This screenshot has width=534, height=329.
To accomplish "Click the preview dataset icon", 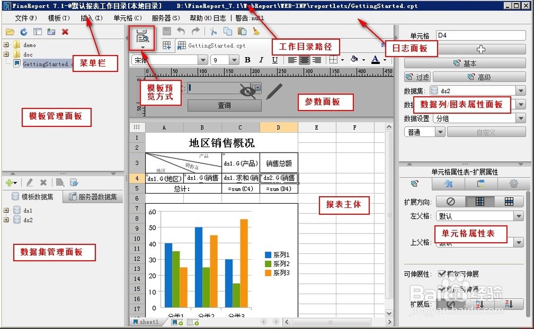I will (x=59, y=183).
